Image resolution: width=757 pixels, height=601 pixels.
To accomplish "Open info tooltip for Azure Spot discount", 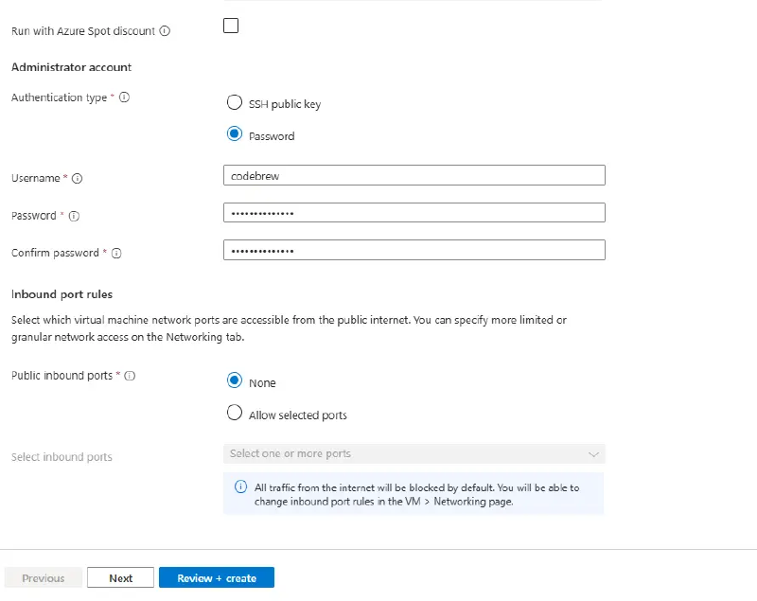I will tap(165, 31).
